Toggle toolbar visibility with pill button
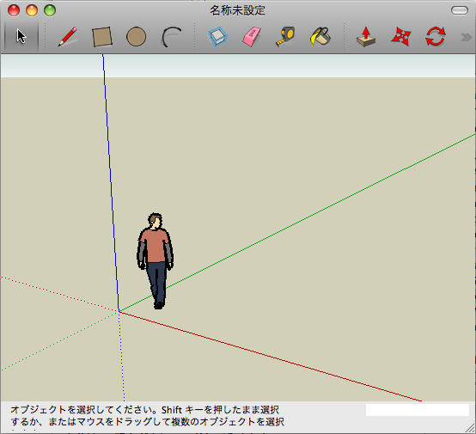The width and height of the screenshot is (476, 434). click(x=460, y=10)
